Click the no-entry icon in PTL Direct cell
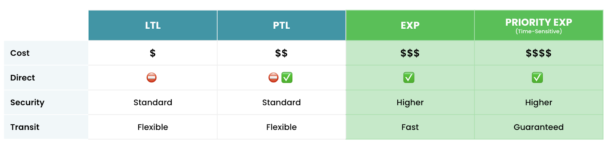 point(273,78)
